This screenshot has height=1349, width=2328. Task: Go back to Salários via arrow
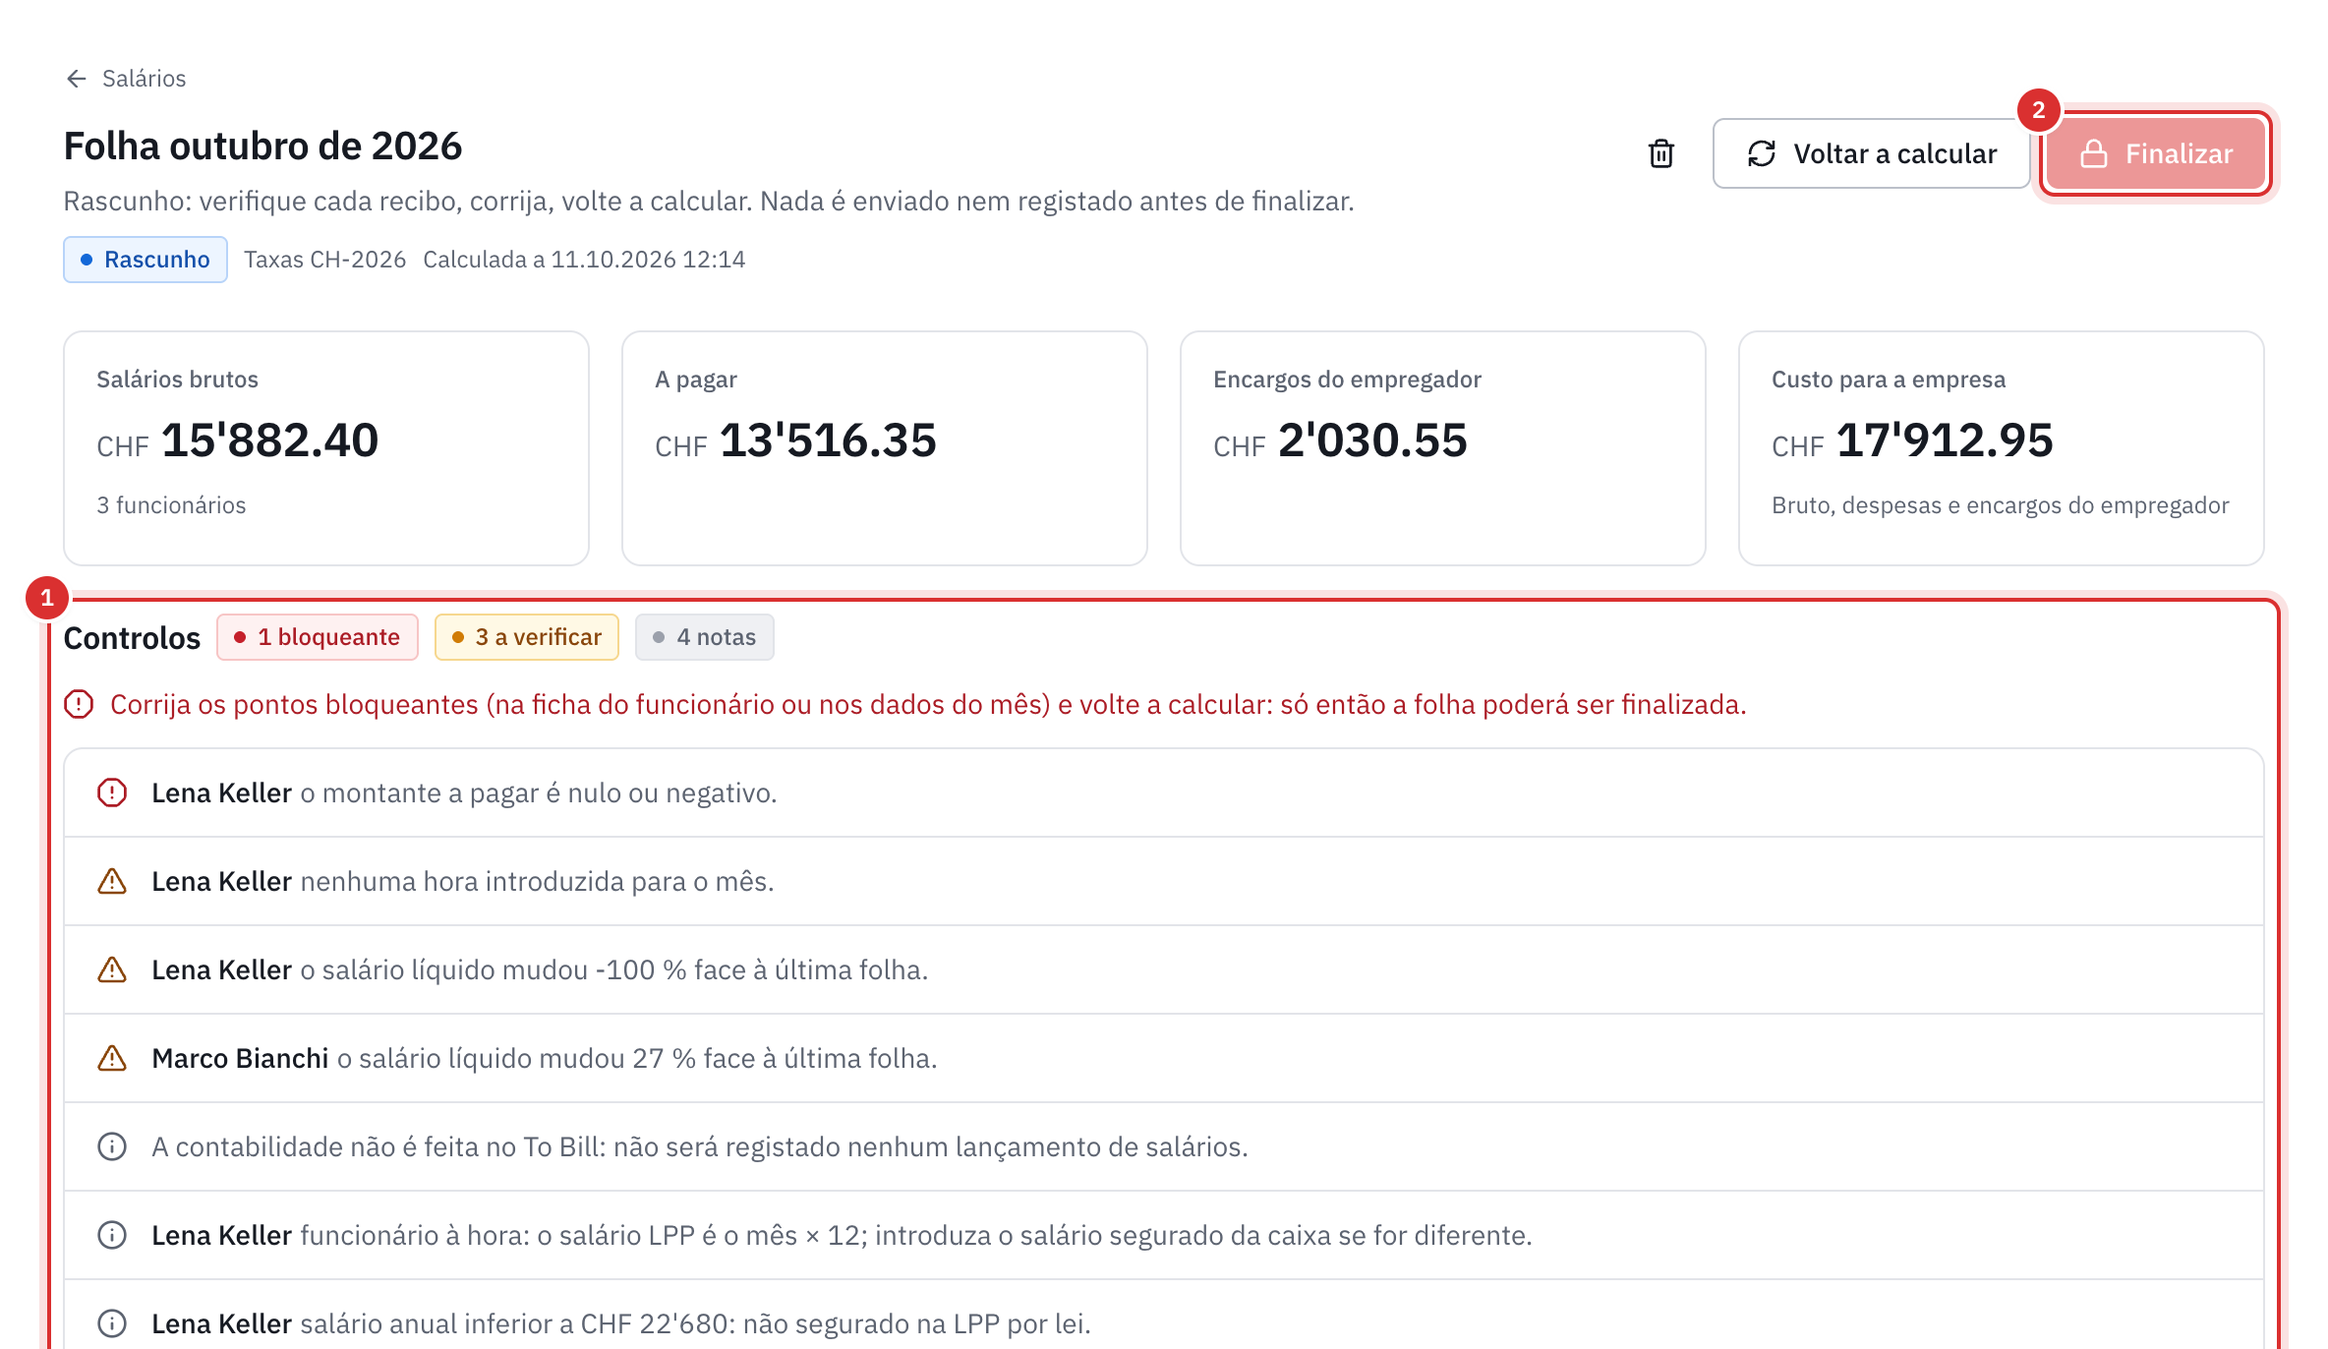[77, 79]
